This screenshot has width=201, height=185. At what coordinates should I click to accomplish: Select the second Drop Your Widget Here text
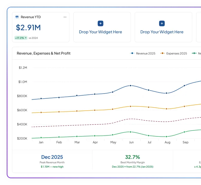(162, 32)
